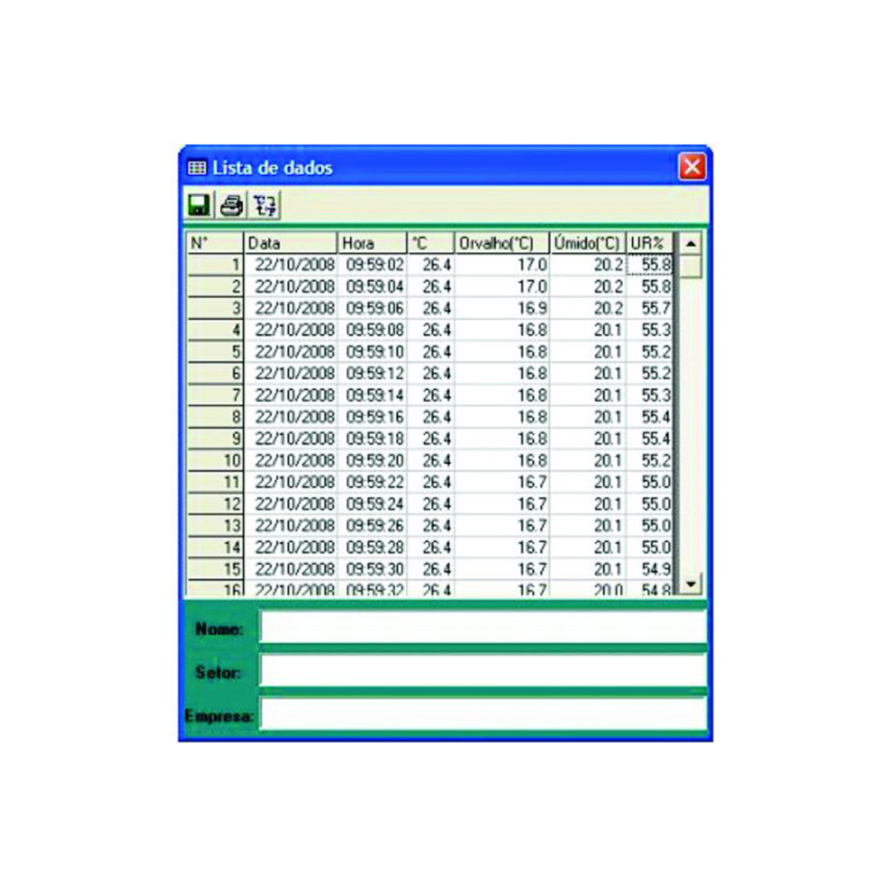
Task: Select row header number 5
Action: pos(215,352)
